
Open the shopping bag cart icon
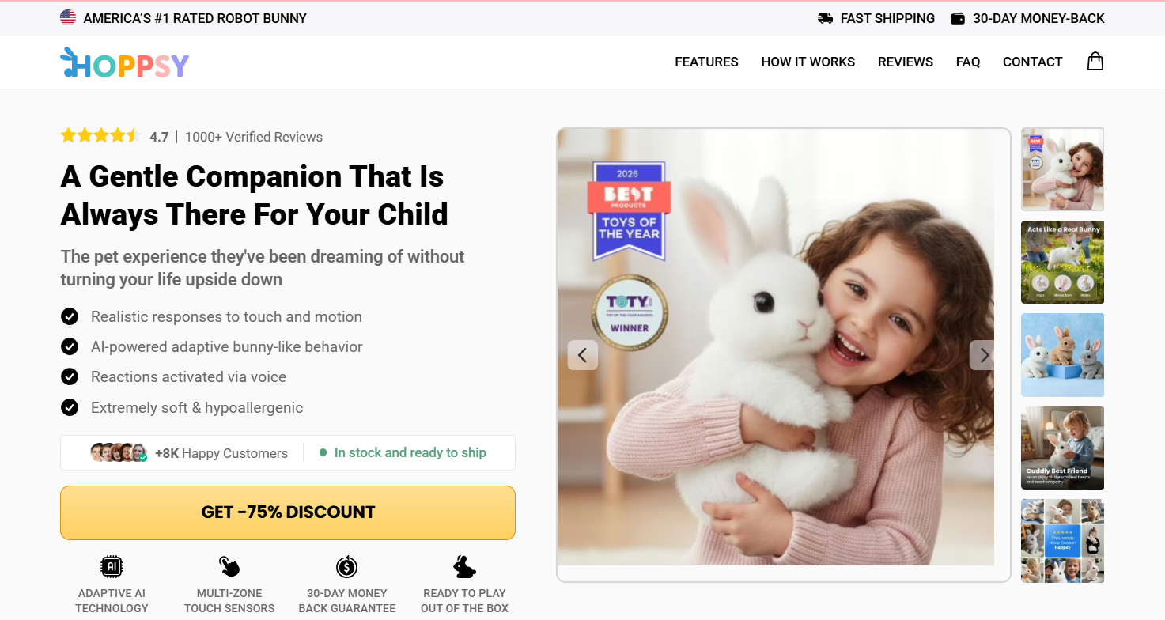pyautogui.click(x=1095, y=61)
